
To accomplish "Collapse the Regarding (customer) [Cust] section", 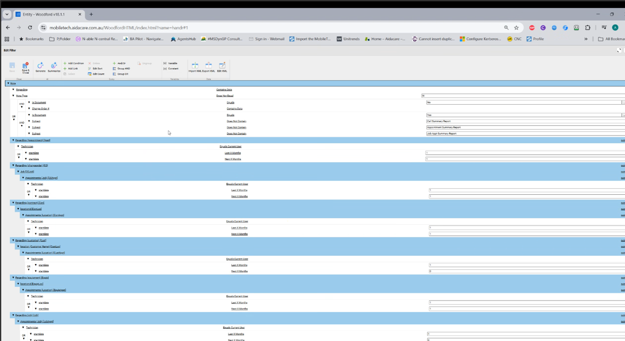I will 13,240.
